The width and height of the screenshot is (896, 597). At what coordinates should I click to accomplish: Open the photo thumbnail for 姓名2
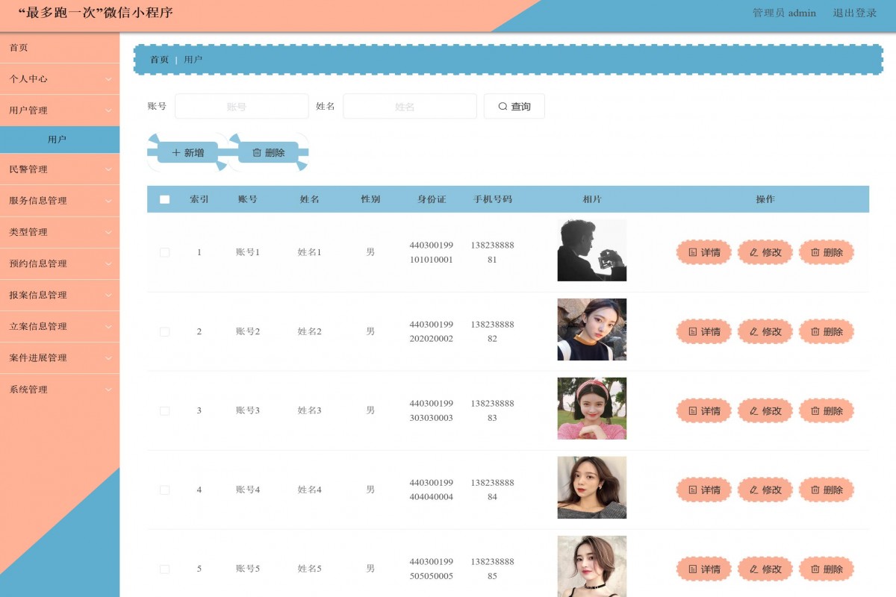click(x=591, y=330)
